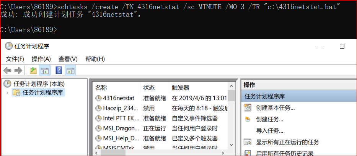
Task: Click the horizontal scrollbar left arrow
Action: pyautogui.click(x=96, y=153)
